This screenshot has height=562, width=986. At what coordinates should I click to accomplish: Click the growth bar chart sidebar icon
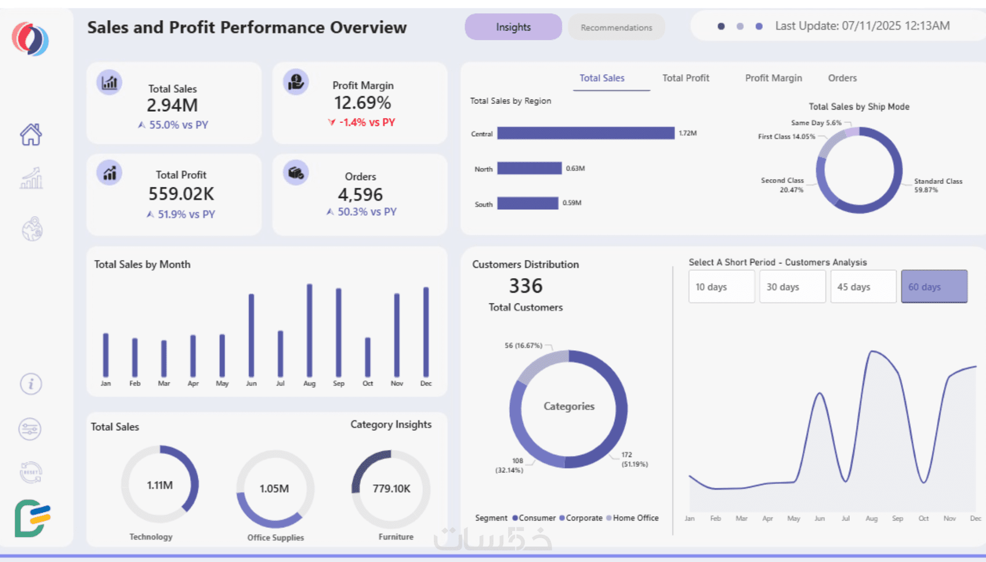pyautogui.click(x=31, y=178)
